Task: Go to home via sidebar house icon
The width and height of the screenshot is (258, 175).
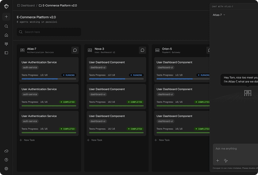Action: (6, 35)
